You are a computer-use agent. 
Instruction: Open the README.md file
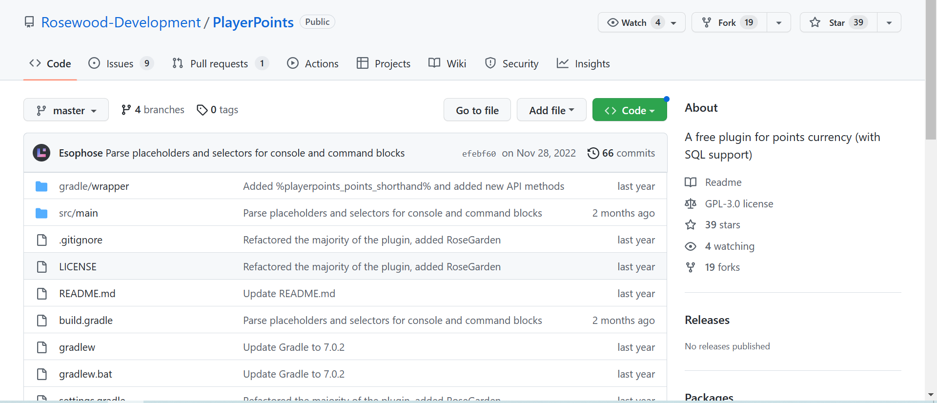pos(87,294)
